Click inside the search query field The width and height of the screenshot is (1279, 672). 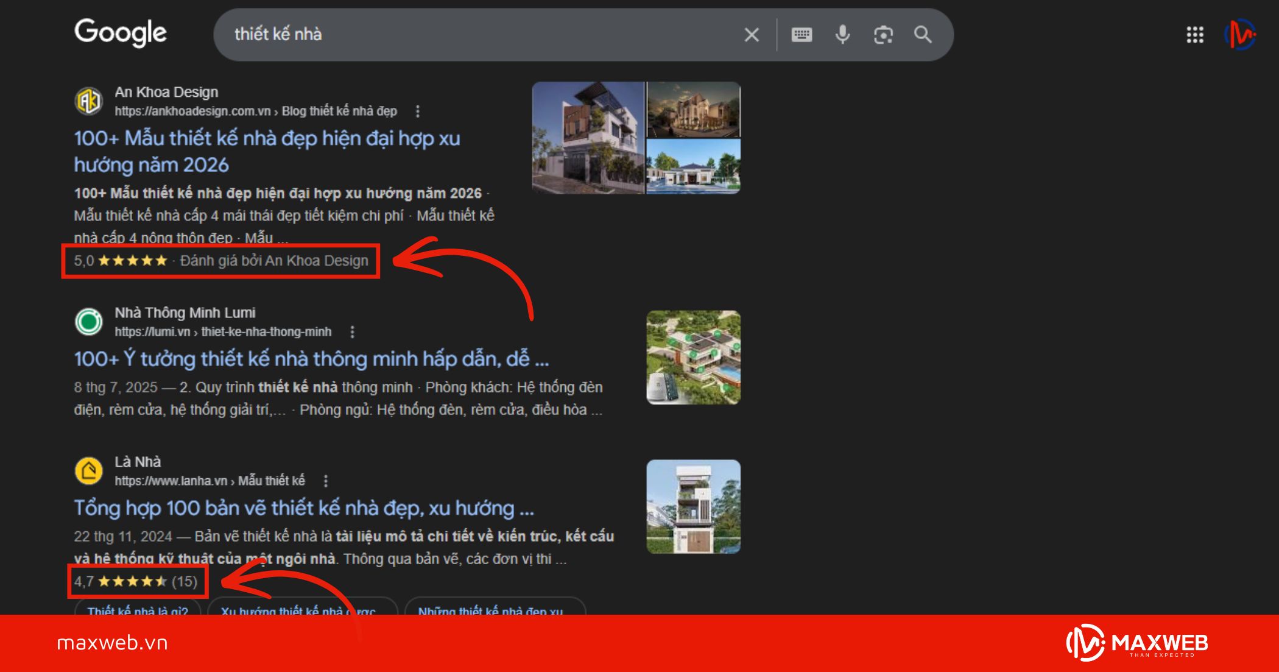click(426, 35)
